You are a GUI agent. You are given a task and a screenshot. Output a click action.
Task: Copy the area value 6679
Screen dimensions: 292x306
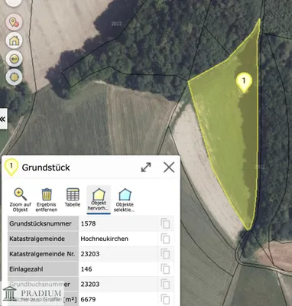pos(165,299)
